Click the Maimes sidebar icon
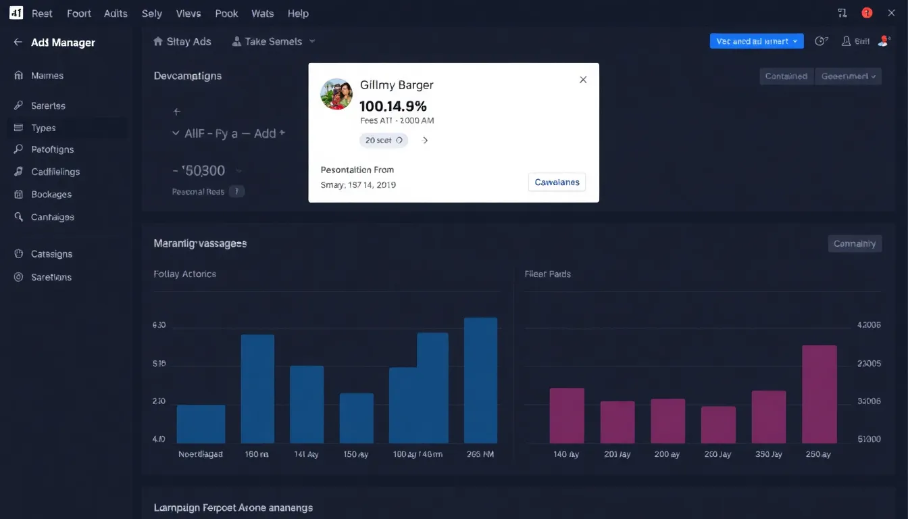Screen dimensions: 908x519 [x=18, y=76]
